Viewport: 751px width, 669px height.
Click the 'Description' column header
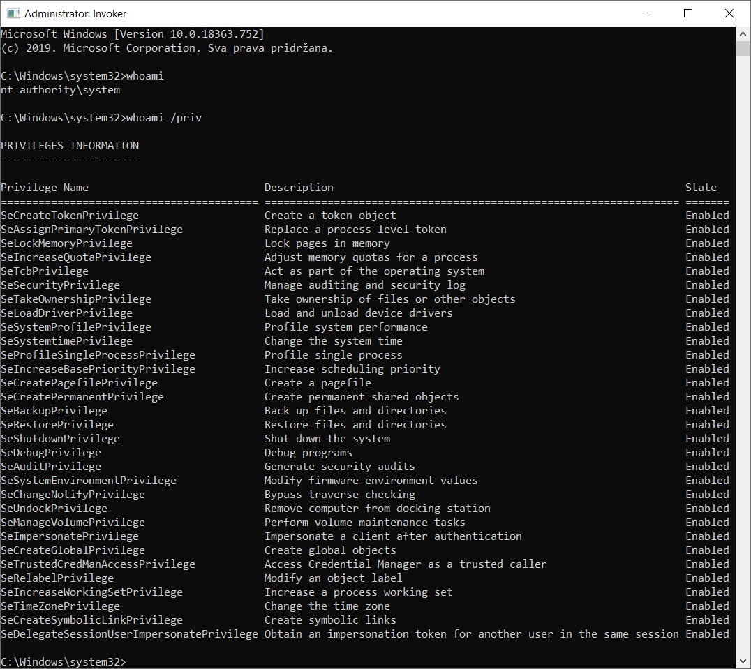click(299, 188)
